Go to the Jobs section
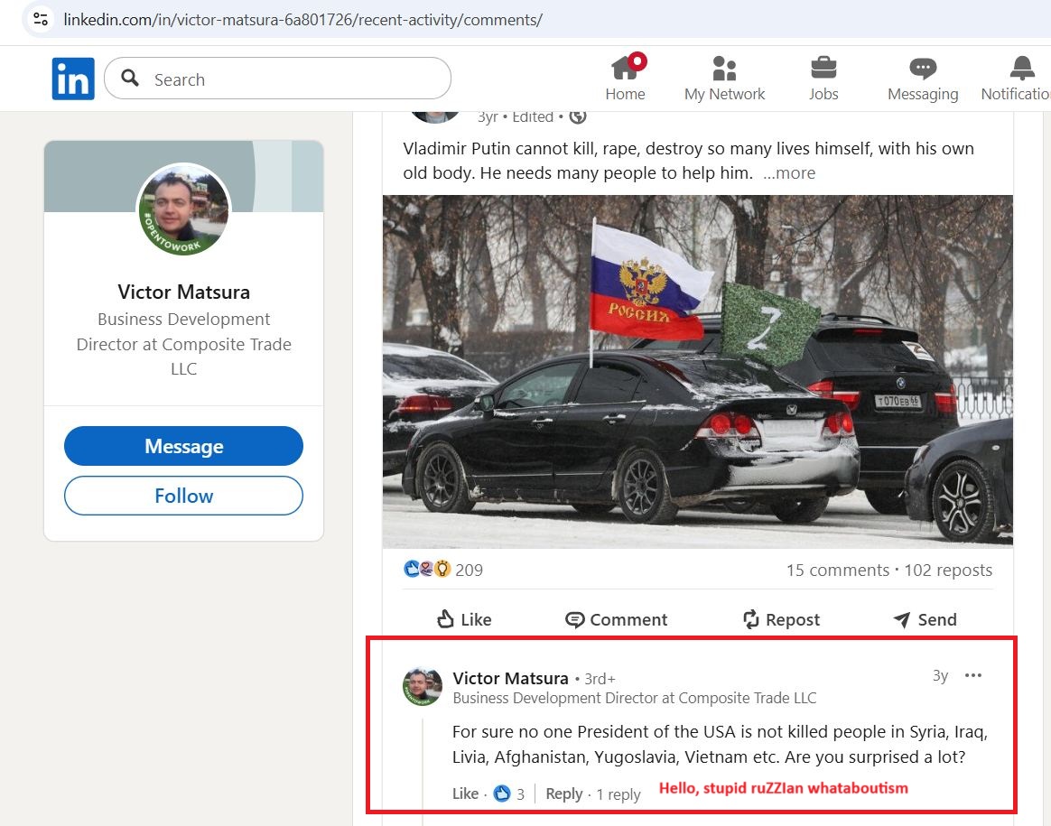This screenshot has height=826, width=1051. (x=823, y=78)
